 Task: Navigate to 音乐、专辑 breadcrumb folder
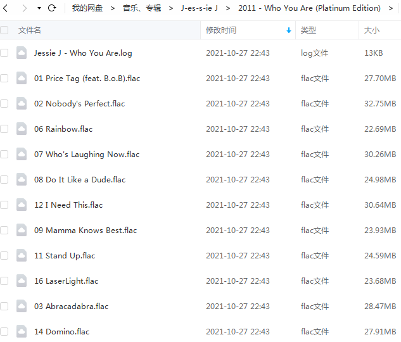(x=142, y=8)
